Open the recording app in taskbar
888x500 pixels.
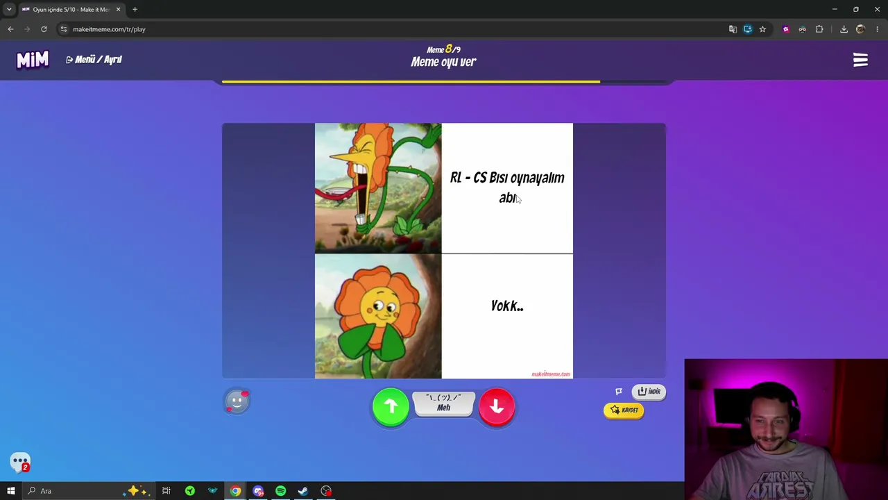click(x=326, y=491)
